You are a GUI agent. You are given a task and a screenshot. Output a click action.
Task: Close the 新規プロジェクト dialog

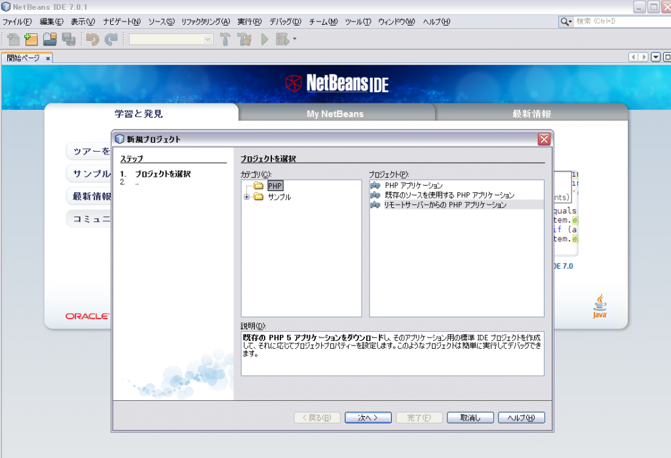point(544,139)
